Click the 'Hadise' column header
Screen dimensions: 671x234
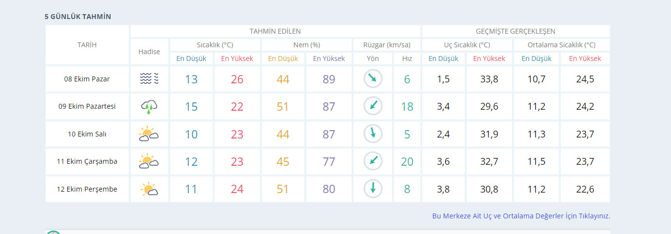click(149, 52)
